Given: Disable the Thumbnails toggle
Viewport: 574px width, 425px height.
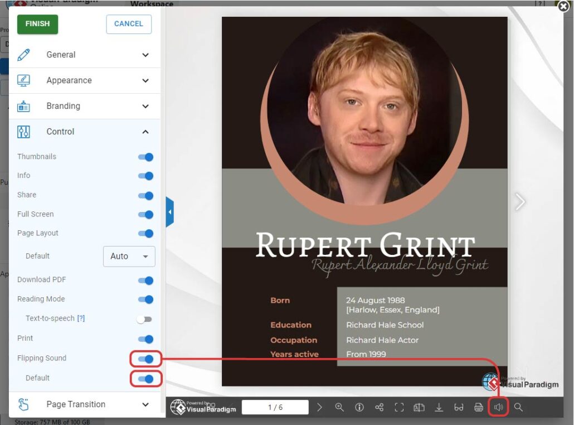Looking at the screenshot, I should pyautogui.click(x=145, y=157).
